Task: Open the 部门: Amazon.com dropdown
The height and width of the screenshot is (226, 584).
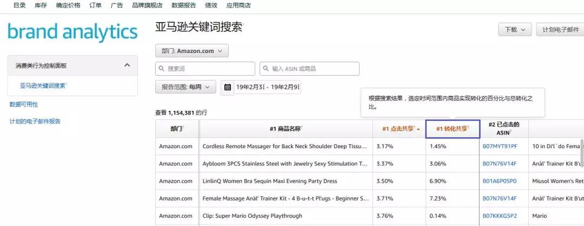Action: click(x=192, y=51)
